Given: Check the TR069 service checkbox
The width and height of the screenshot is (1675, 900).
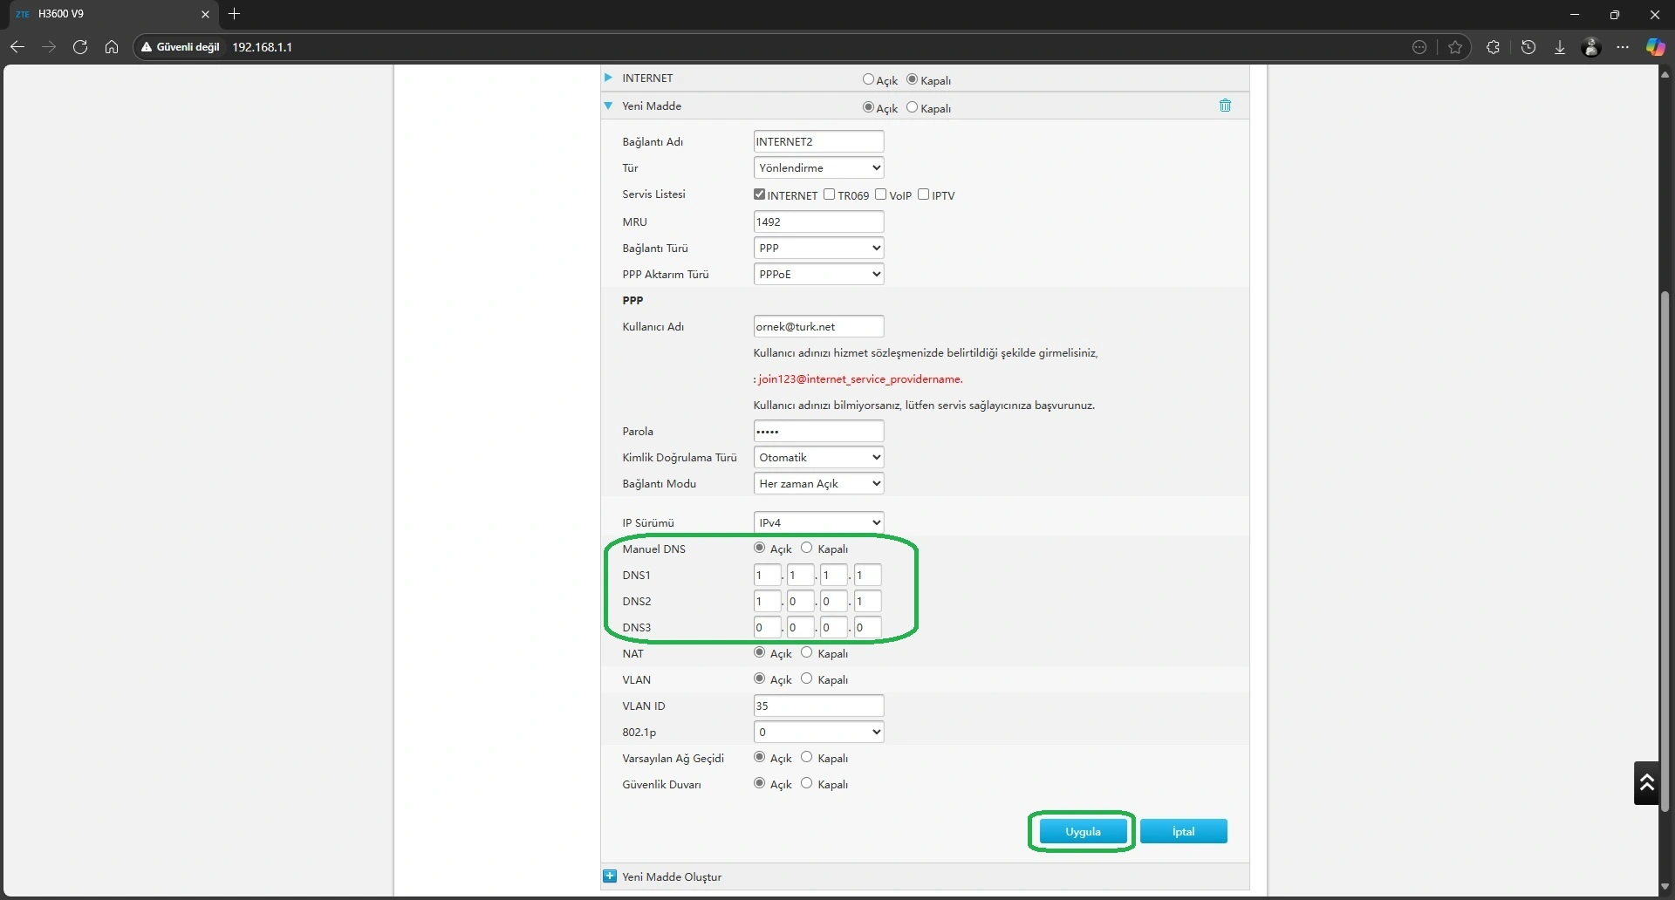Looking at the screenshot, I should (x=830, y=194).
